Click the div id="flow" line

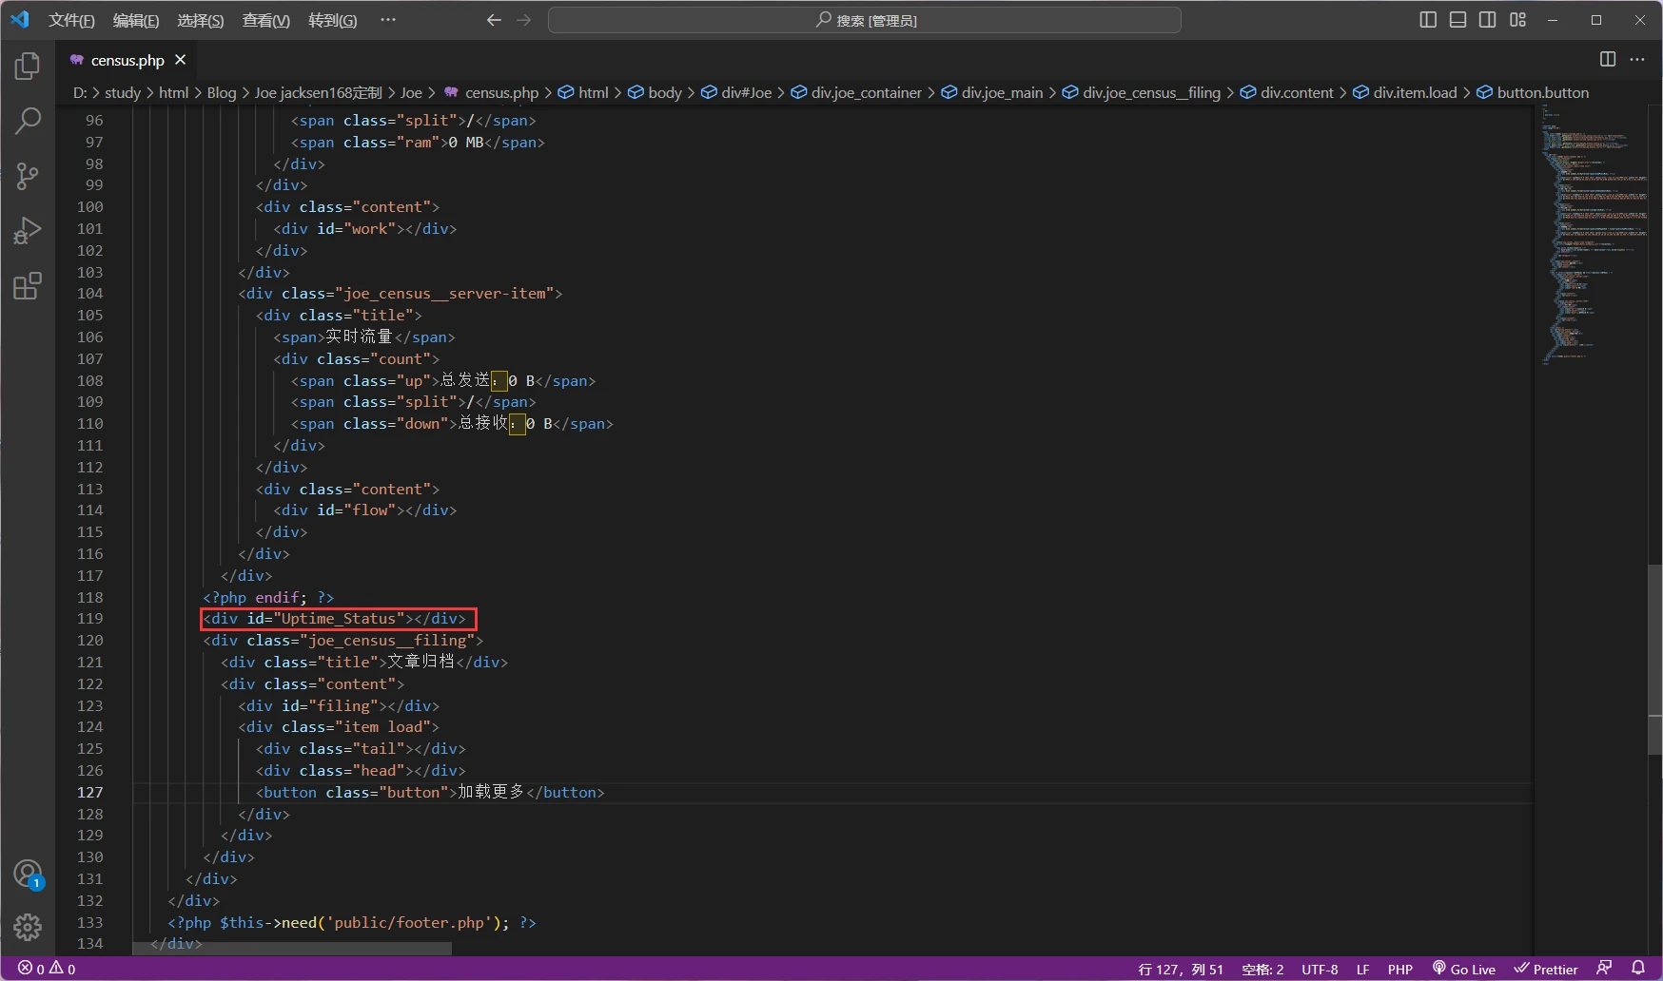(365, 510)
